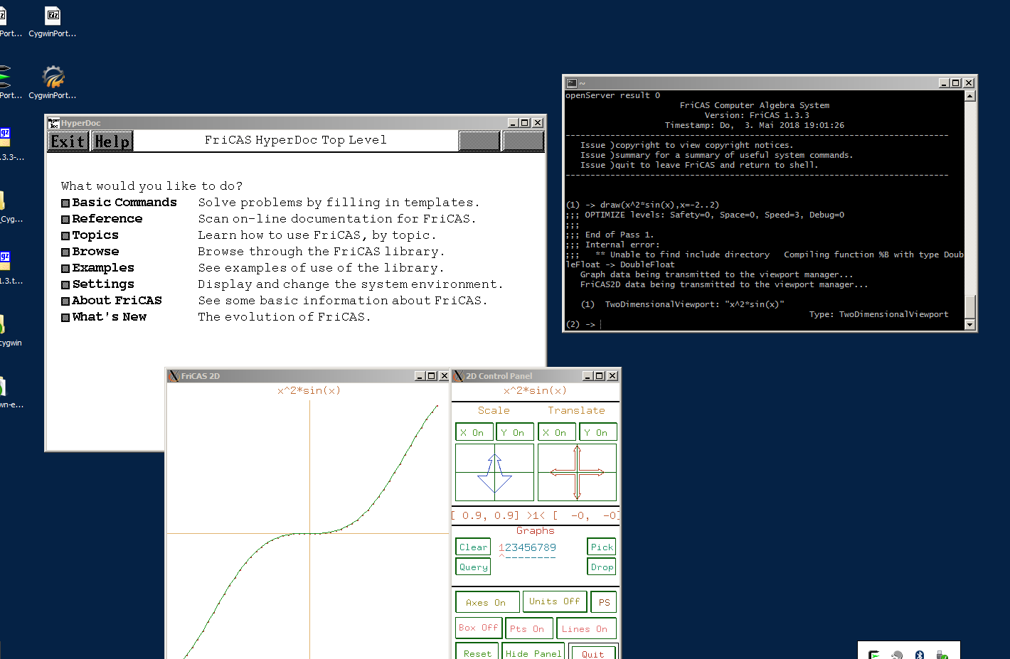Open the About FriCAS bullet icon

[65, 301]
